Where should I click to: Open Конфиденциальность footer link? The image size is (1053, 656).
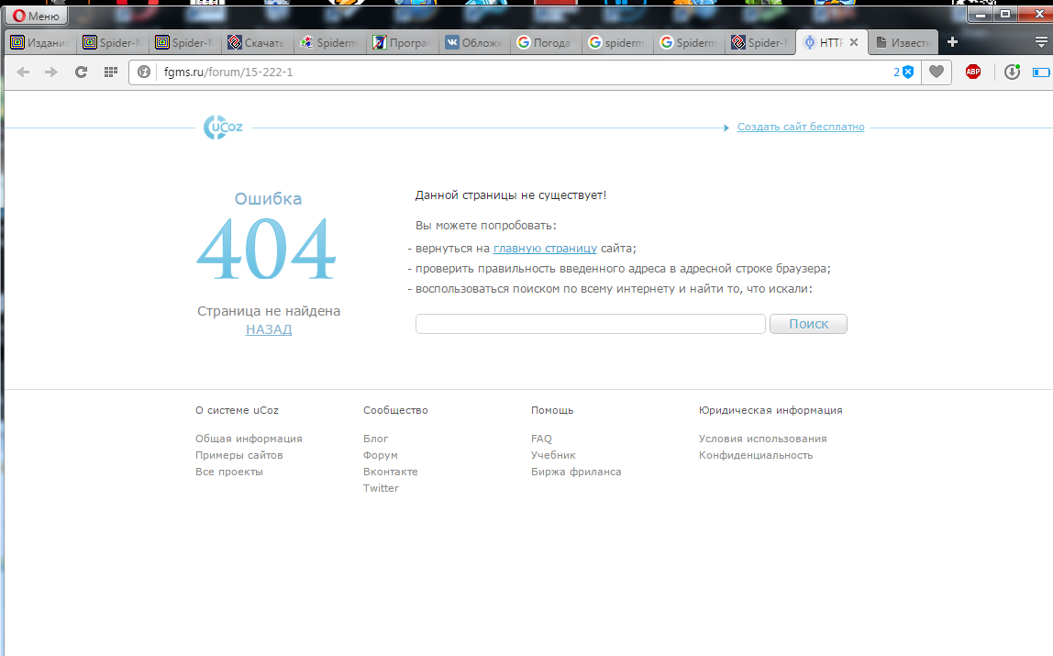tap(756, 455)
